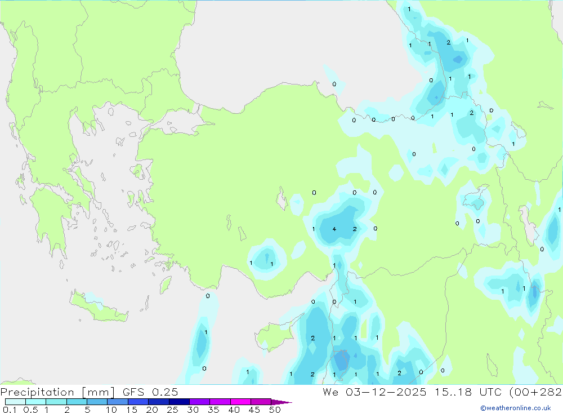Click the 1–2 mm legend swatch

(56, 402)
